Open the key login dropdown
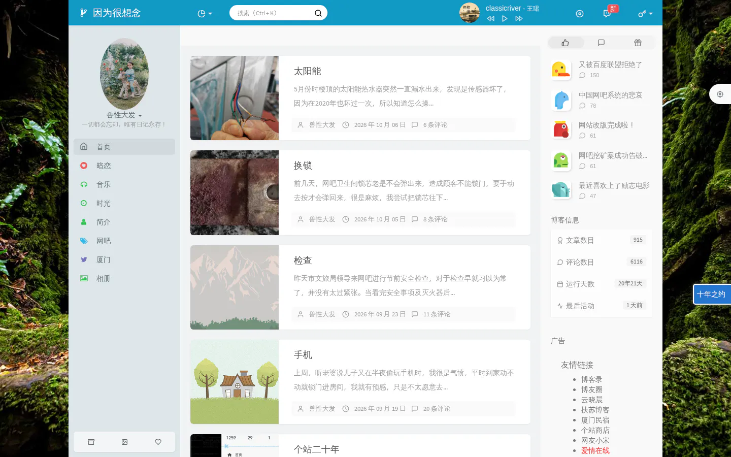The width and height of the screenshot is (731, 457). 645,14
